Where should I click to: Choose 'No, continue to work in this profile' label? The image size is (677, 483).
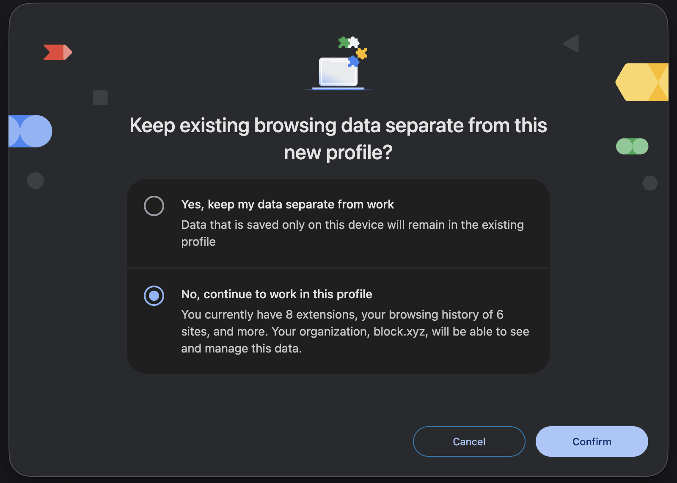pyautogui.click(x=277, y=294)
